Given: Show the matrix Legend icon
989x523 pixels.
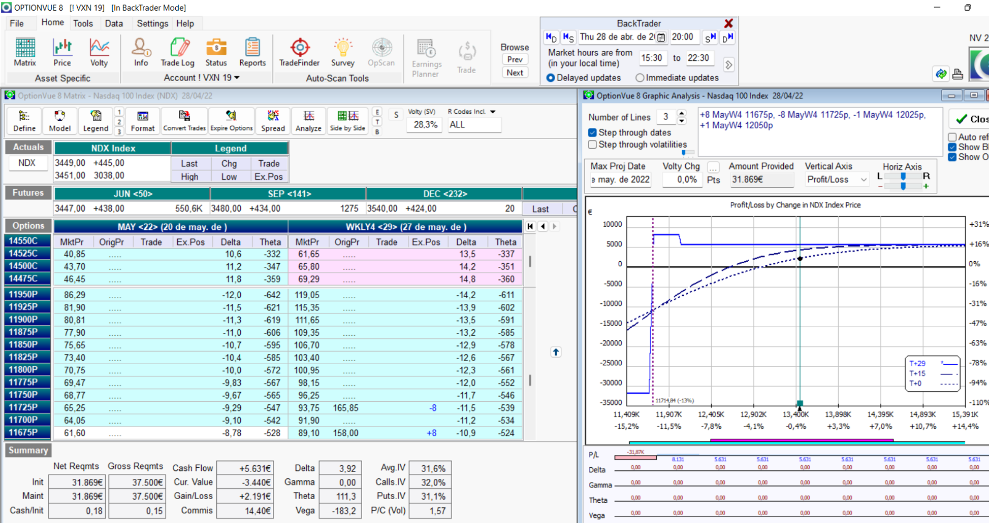Looking at the screenshot, I should point(95,121).
